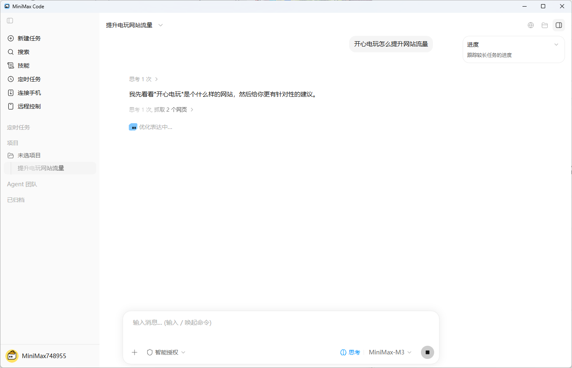Image resolution: width=572 pixels, height=368 pixels.
Task: Expand the conversation title dropdown chevron
Action: point(161,25)
